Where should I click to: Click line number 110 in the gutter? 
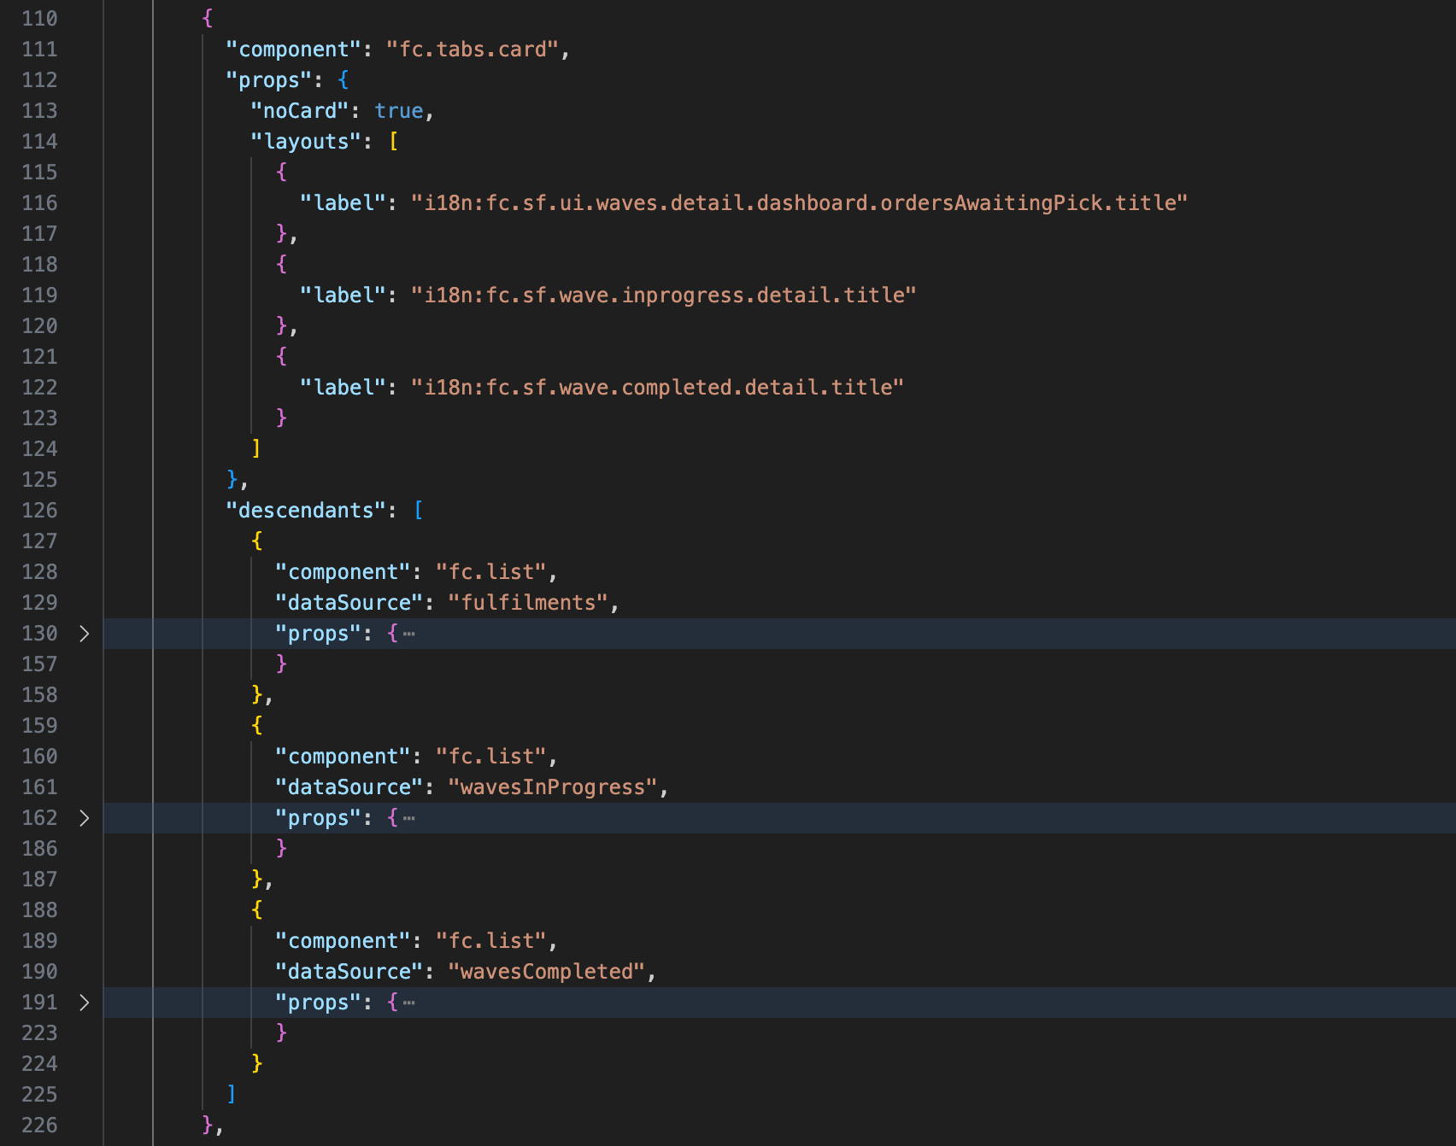[x=39, y=19]
